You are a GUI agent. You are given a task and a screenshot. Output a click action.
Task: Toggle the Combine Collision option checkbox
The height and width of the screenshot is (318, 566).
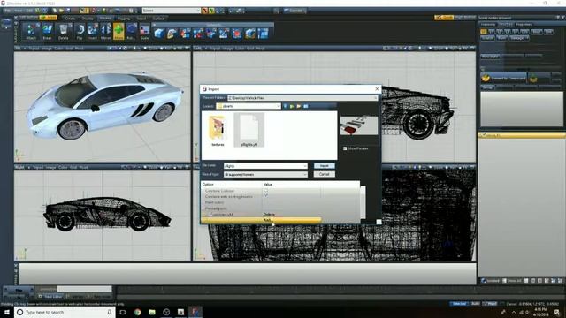click(x=266, y=191)
